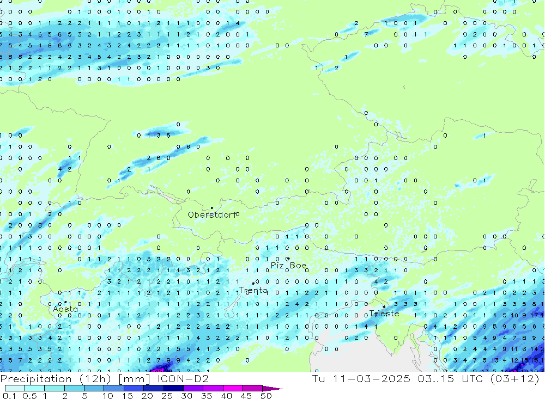Screen dimensions: 545x399
Task: Pick the 10–15 mm legend color swatch
Action: click(114, 388)
